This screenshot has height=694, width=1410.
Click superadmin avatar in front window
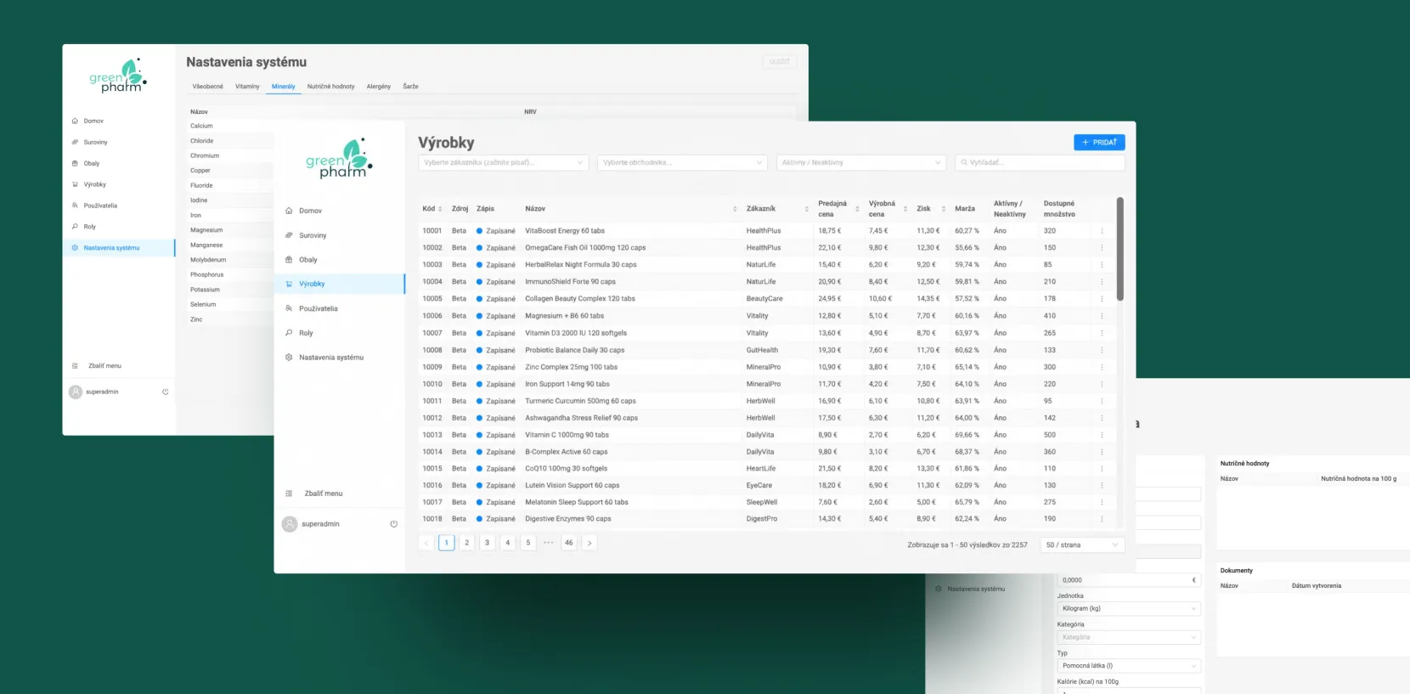290,524
